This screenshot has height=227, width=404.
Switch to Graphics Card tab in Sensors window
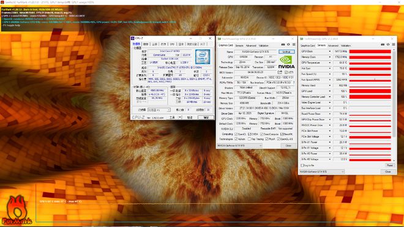(308, 45)
